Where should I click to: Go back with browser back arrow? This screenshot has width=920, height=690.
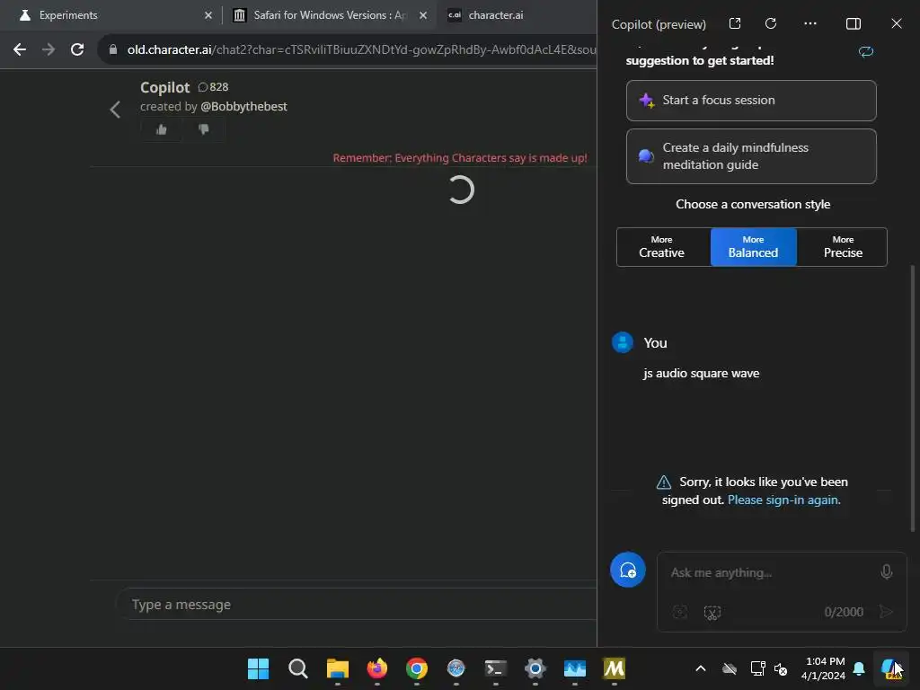coord(20,50)
